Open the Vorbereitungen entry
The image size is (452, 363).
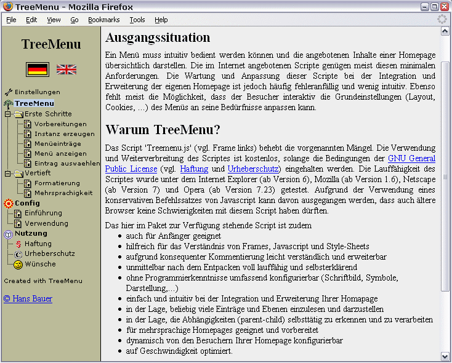[60, 124]
